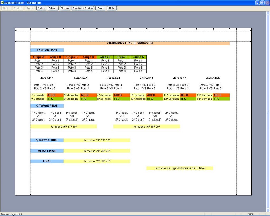The height and width of the screenshot is (216, 270).
Task: Click the 'Jornadas 21ª 22ª 23ª' cell
Action: (97, 140)
